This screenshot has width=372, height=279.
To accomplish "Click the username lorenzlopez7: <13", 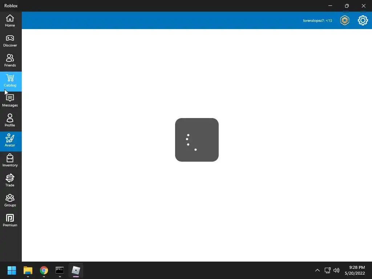I will coord(318,21).
